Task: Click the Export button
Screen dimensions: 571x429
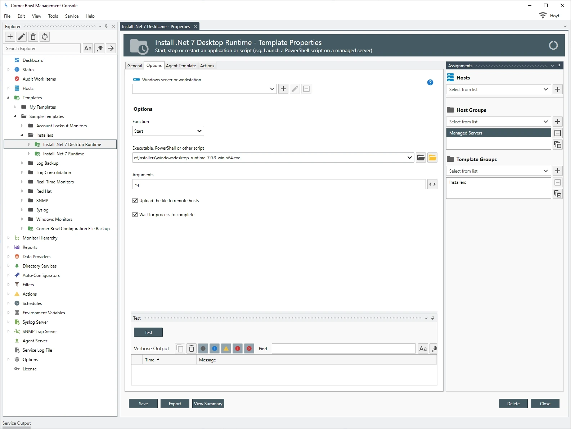Action: 175,403
